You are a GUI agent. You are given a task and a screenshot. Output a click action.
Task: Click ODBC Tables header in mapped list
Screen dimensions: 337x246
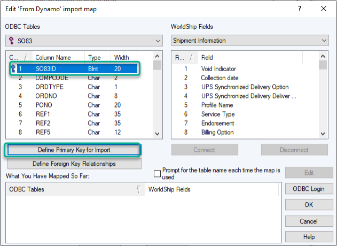(76, 189)
